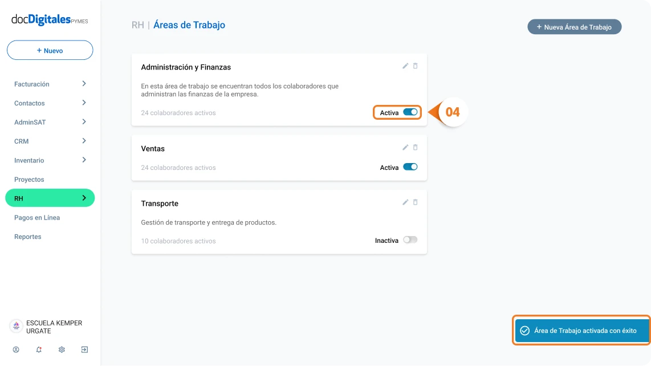The width and height of the screenshot is (651, 366).
Task: Open the user profile icon at sidebar bottom
Action: coord(16,350)
